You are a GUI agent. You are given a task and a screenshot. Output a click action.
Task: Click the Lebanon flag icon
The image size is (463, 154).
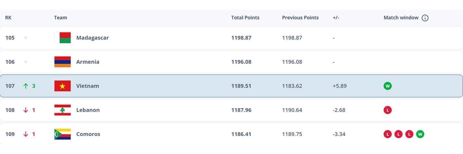pos(62,110)
